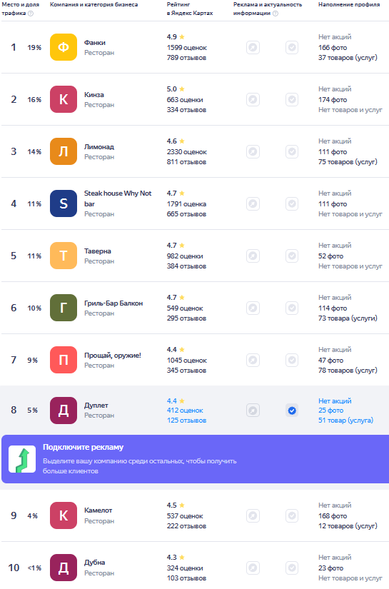This screenshot has width=389, height=589.
Task: Open help icon next to информации header
Action: (x=276, y=14)
